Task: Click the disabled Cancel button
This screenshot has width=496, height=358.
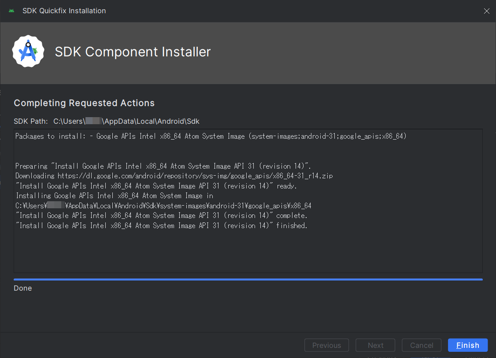Action: point(422,345)
